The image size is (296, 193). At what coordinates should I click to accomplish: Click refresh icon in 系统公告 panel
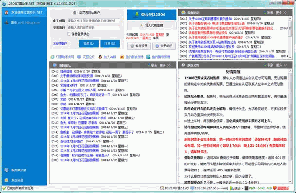click(265, 65)
